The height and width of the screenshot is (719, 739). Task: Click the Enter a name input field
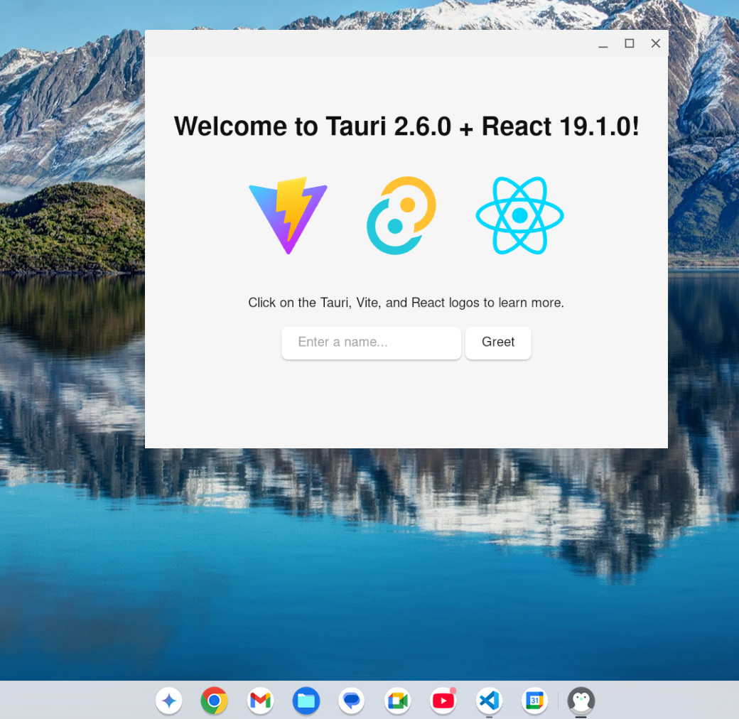pos(371,342)
